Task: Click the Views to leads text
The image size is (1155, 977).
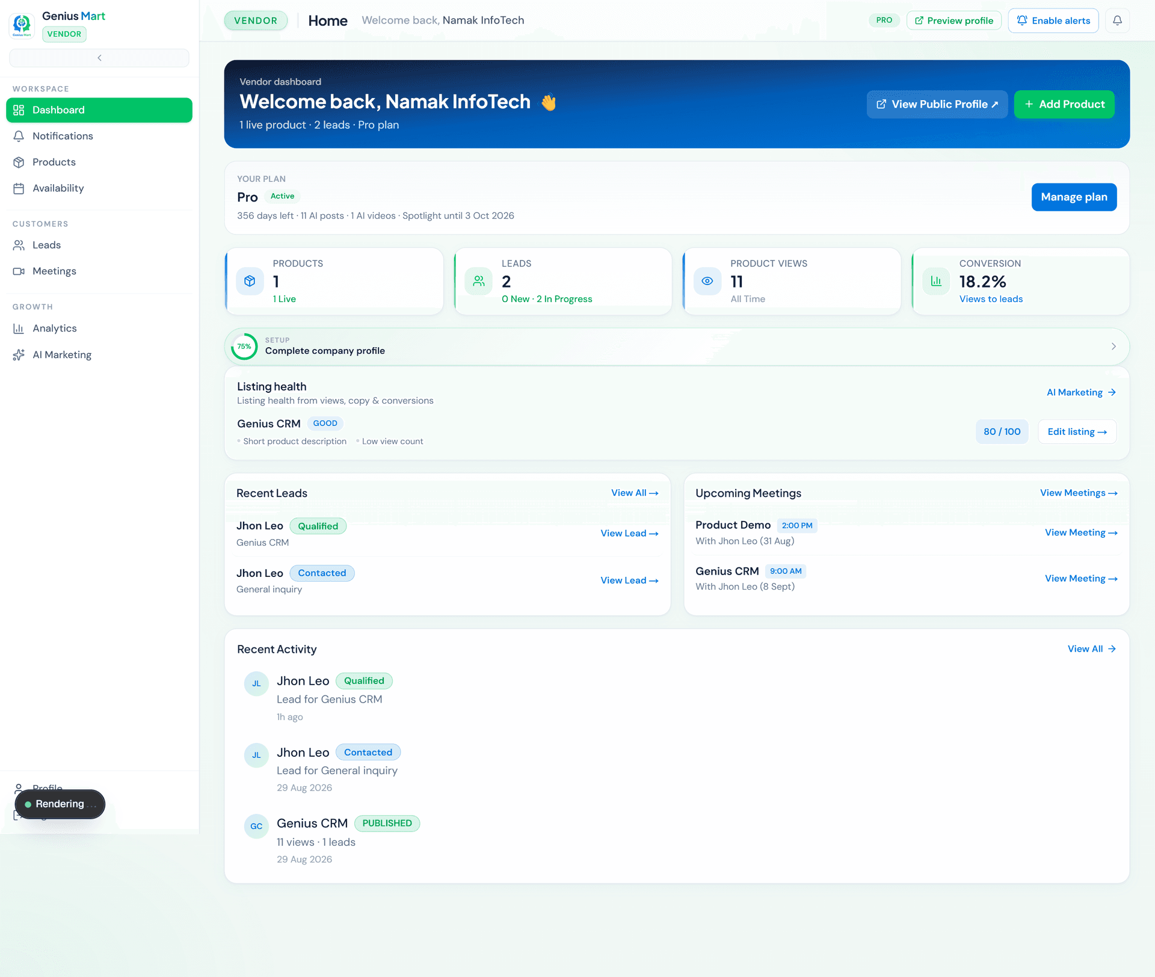Action: pyautogui.click(x=991, y=299)
